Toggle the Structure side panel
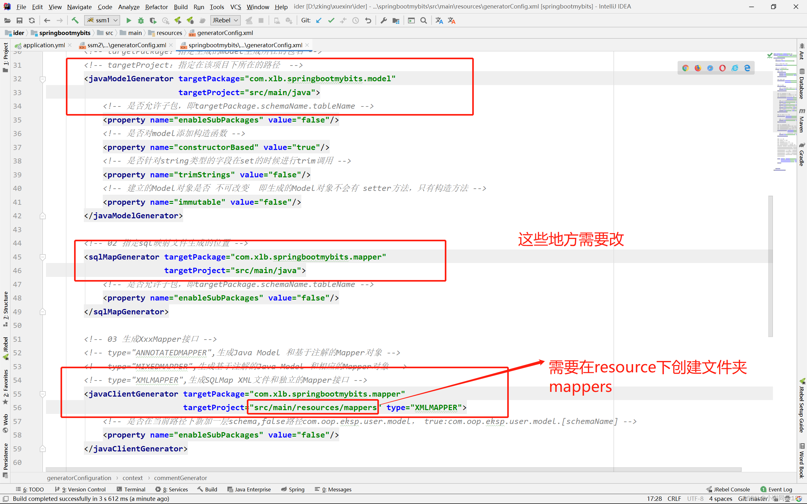 click(x=5, y=309)
